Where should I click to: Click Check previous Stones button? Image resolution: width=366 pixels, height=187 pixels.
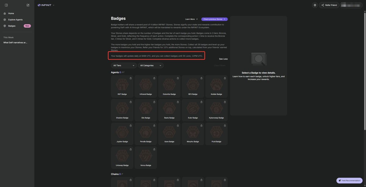pos(214,19)
